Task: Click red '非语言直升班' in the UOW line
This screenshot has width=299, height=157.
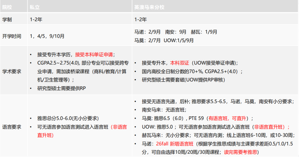Action: (x=268, y=127)
